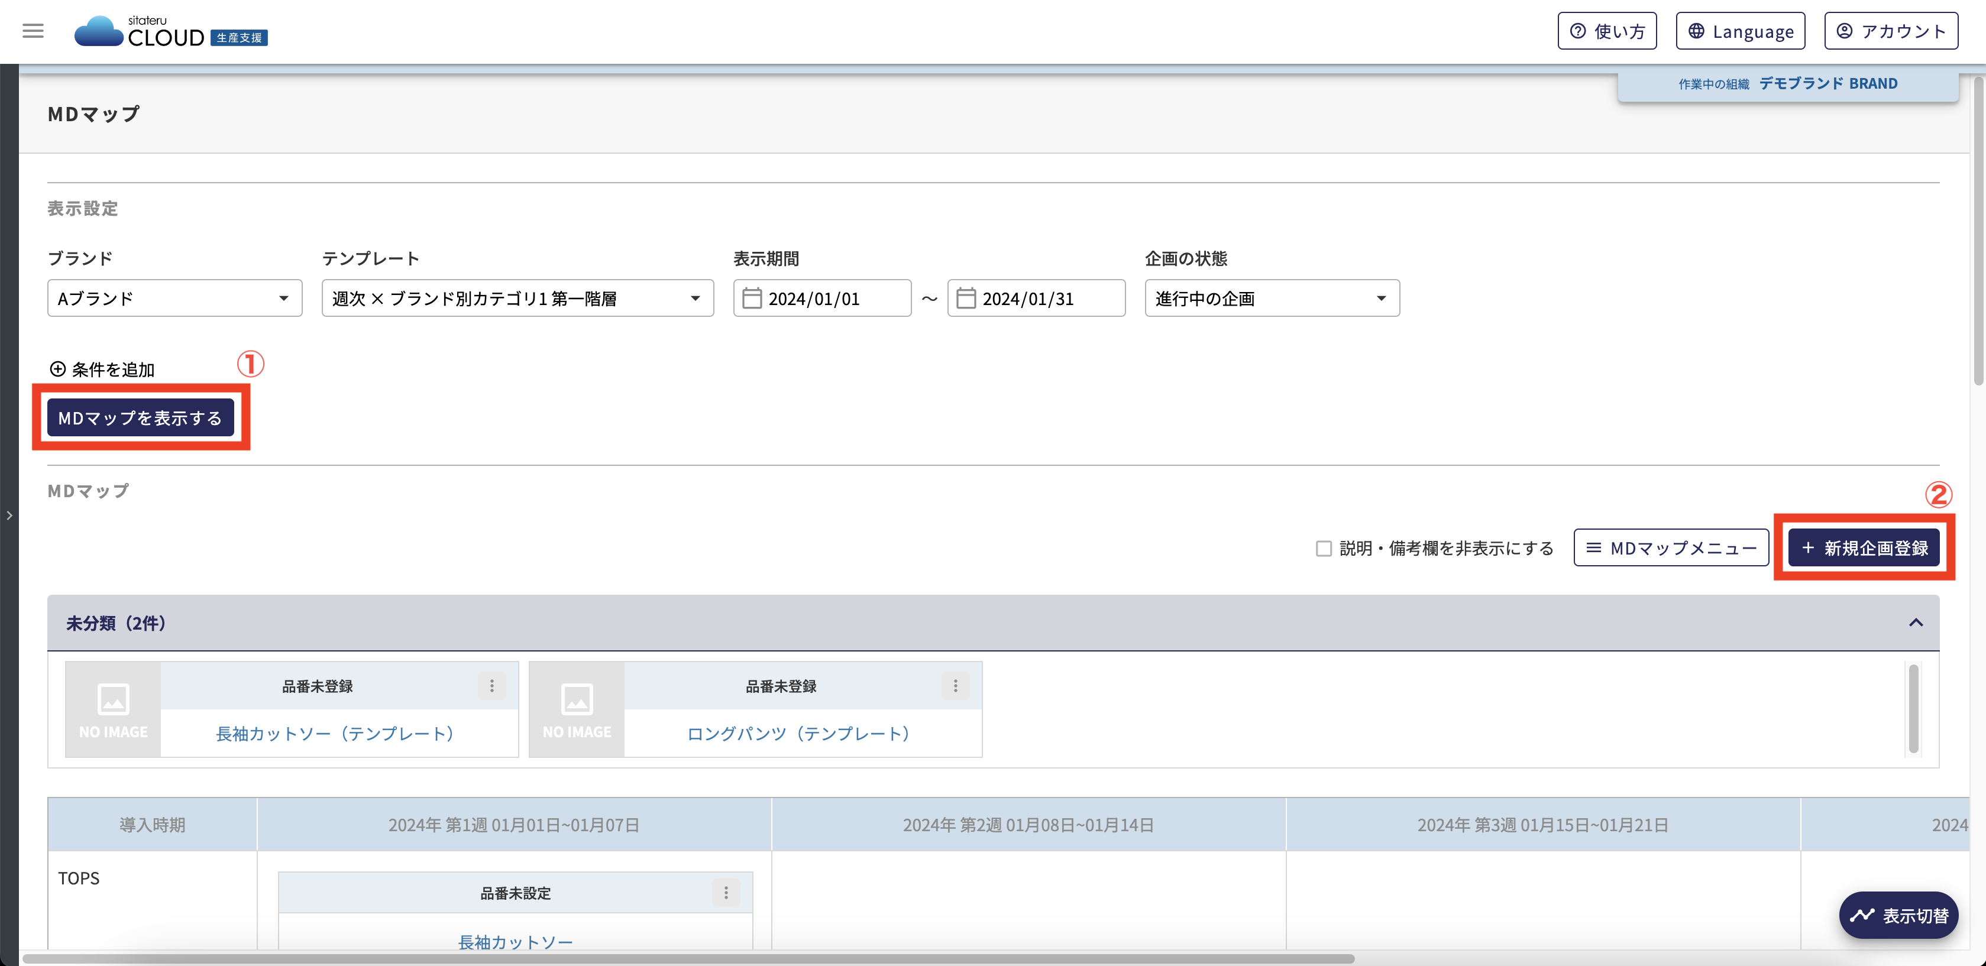
Task: Collapse the 未分類（2件）section chevron
Action: (x=1916, y=623)
